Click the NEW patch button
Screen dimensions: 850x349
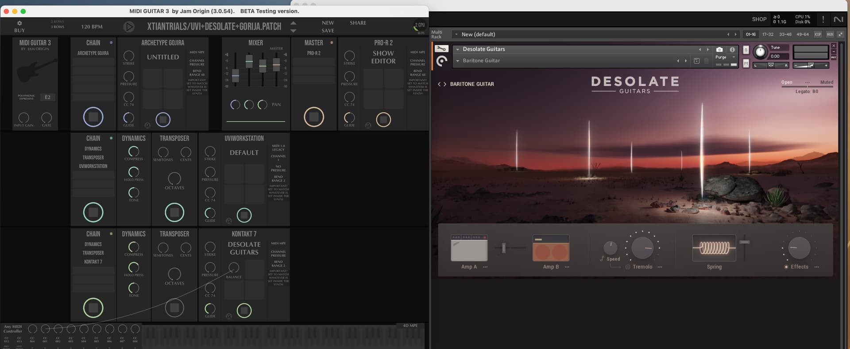[328, 23]
